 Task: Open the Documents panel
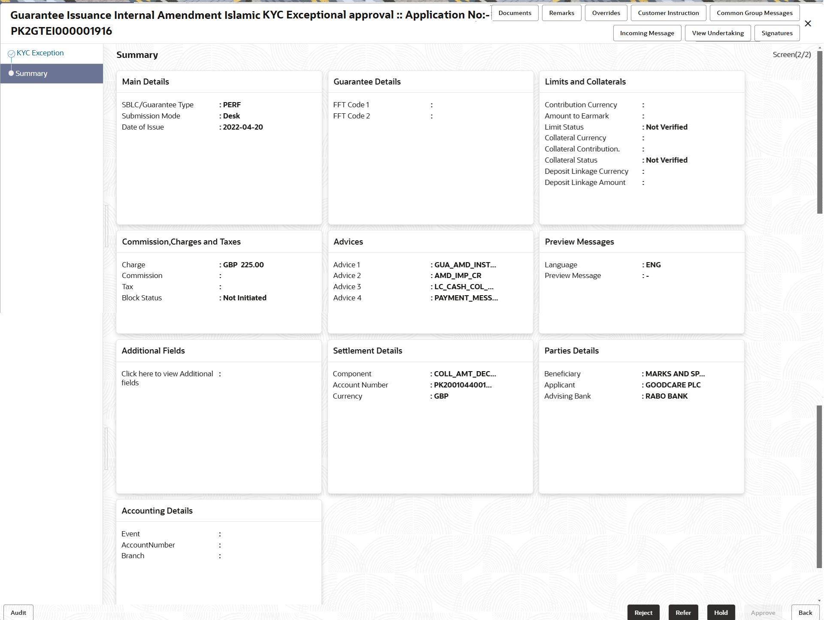515,12
